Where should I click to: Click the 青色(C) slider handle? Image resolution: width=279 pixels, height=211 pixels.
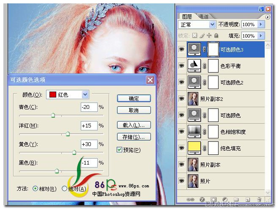(x=53, y=115)
